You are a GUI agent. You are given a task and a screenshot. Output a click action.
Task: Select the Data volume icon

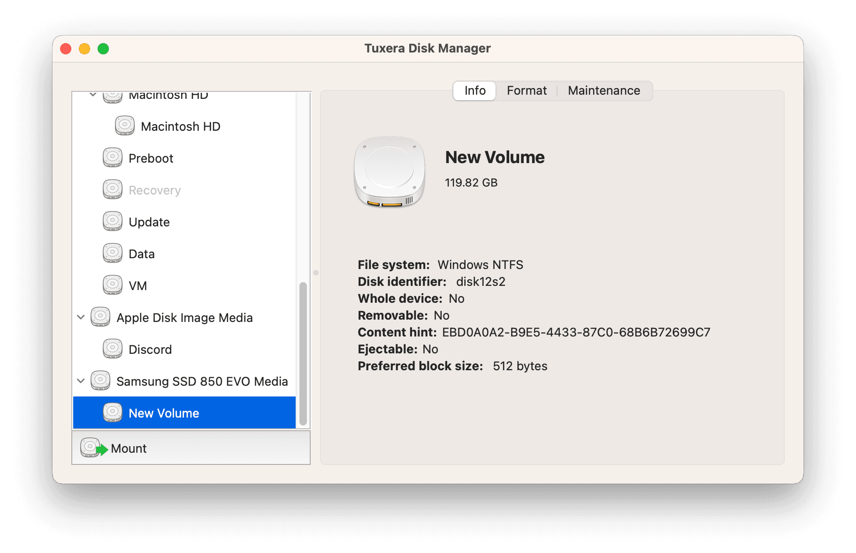(112, 253)
